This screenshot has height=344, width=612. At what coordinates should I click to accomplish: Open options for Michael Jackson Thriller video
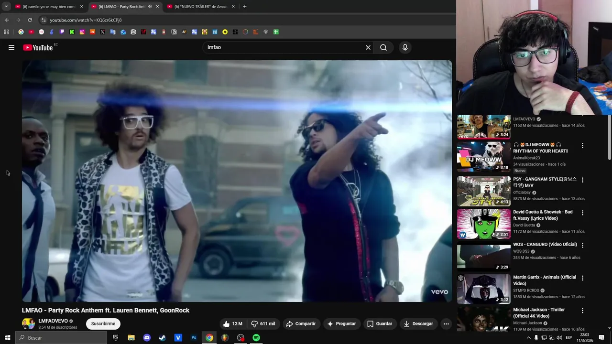tap(582, 311)
